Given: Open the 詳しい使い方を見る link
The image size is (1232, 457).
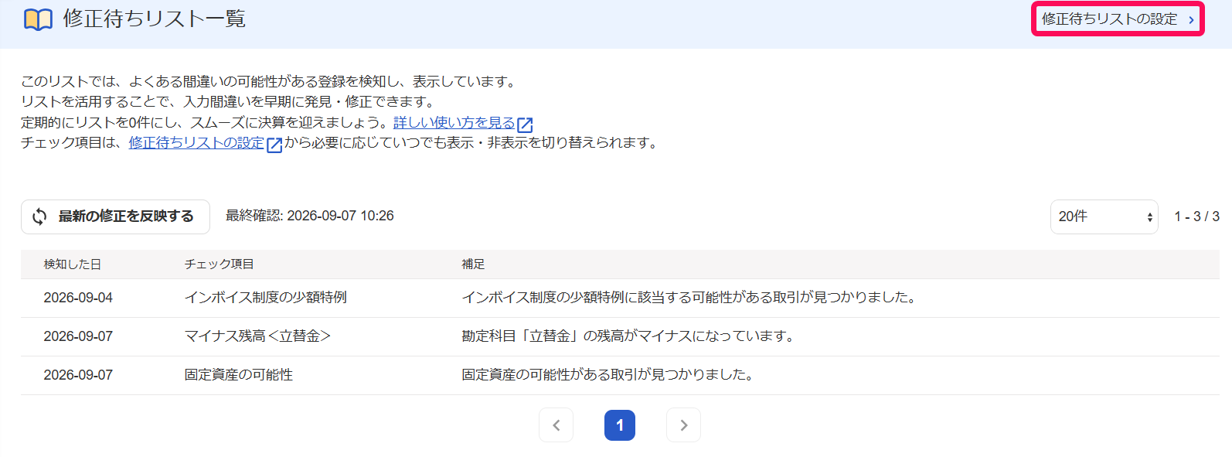Looking at the screenshot, I should pyautogui.click(x=454, y=123).
